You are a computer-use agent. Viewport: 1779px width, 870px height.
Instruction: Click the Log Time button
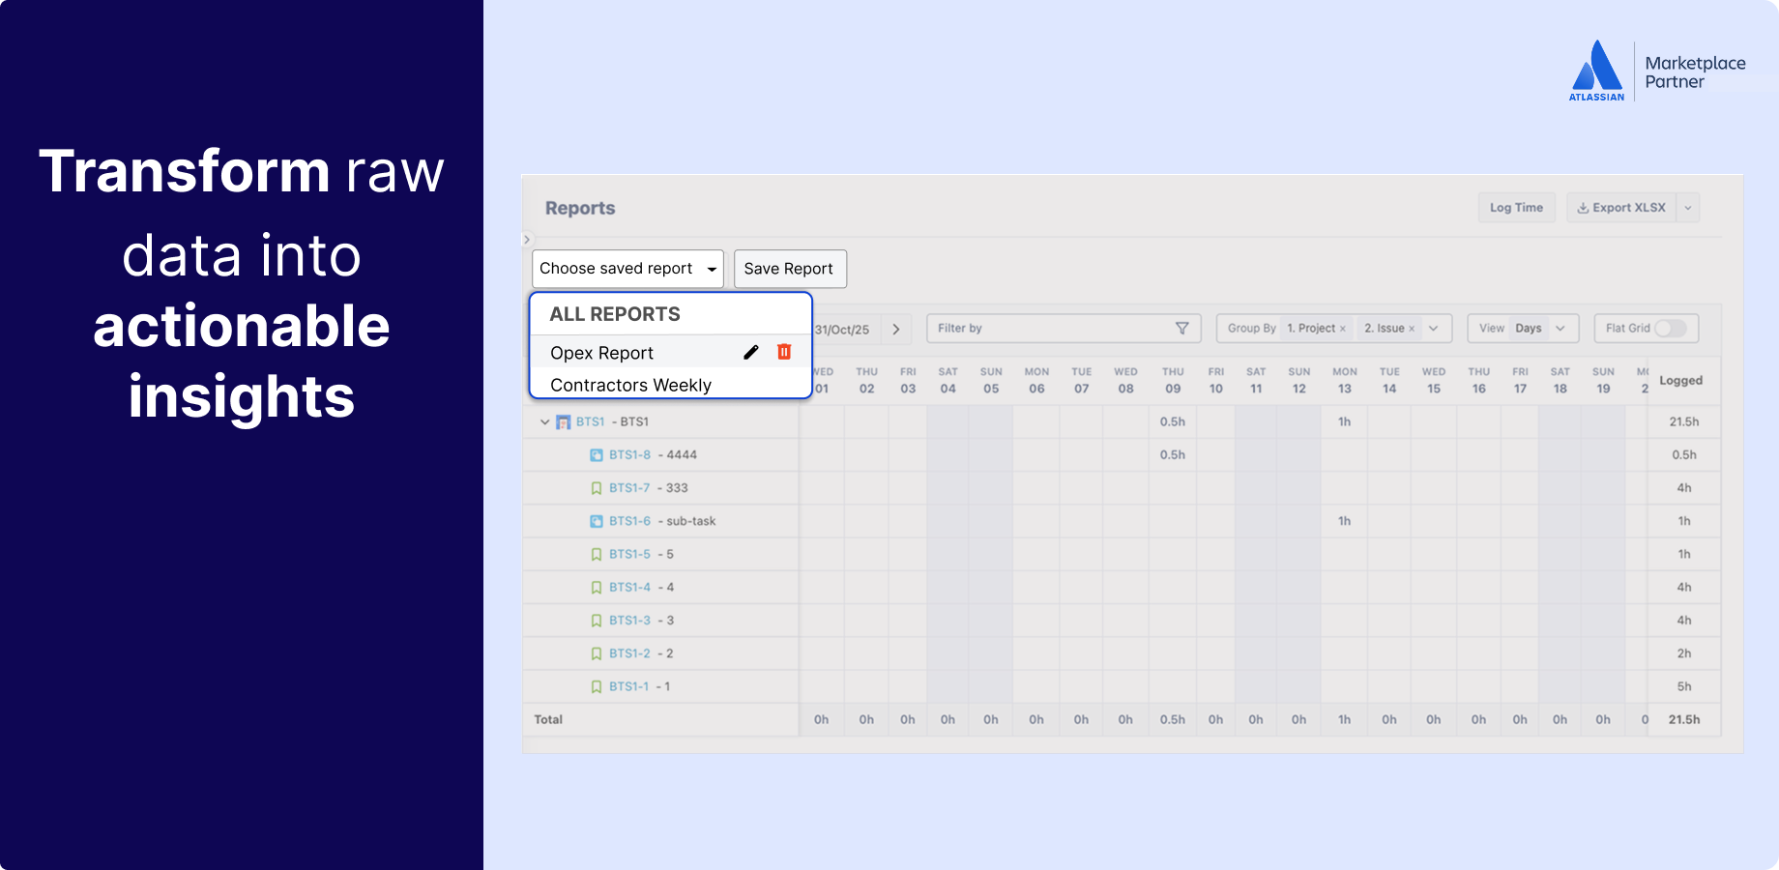1516,207
